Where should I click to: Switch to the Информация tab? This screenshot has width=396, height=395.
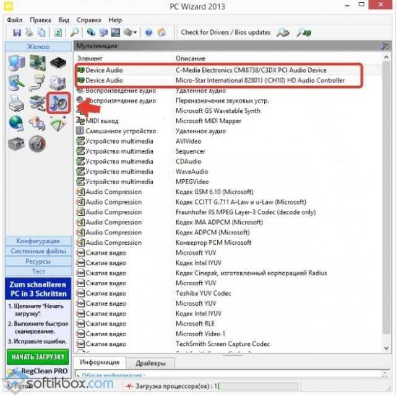tap(100, 362)
